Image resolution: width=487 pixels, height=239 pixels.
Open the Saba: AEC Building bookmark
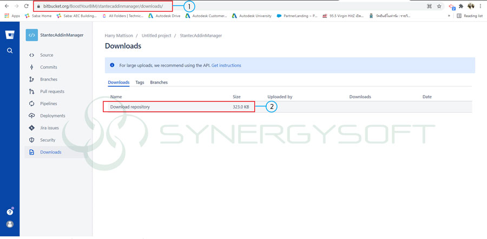77,16
